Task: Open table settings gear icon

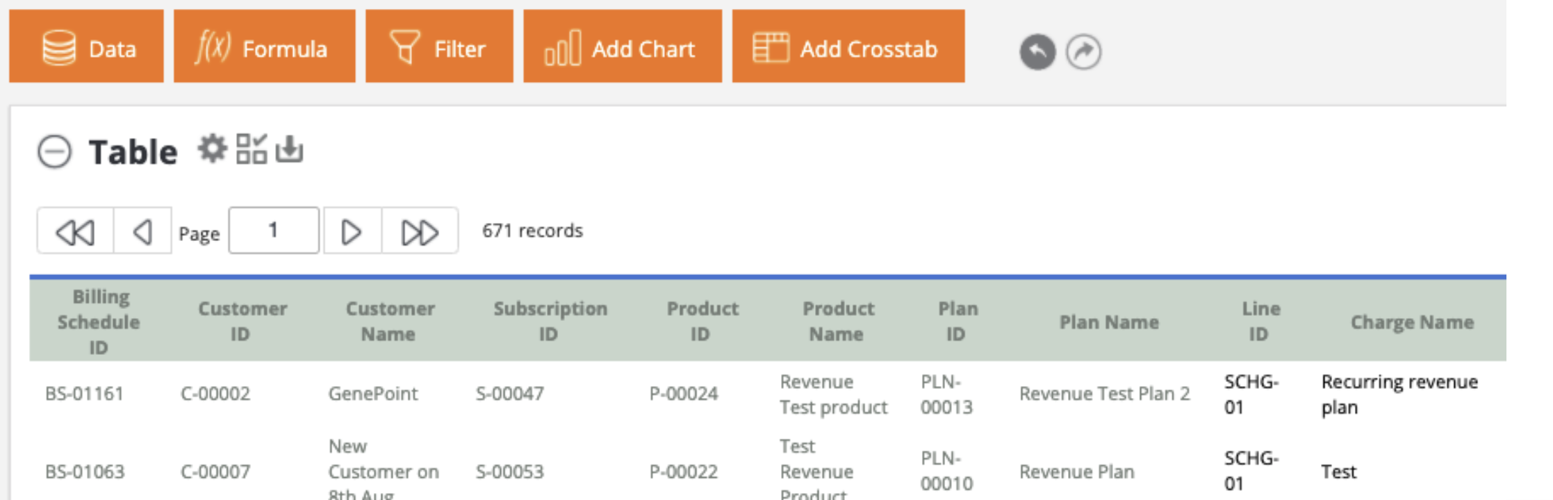Action: point(213,149)
